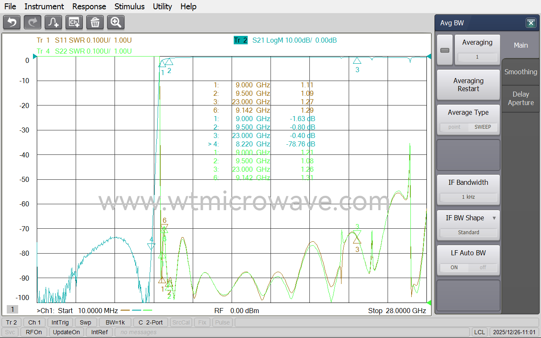Image resolution: width=541 pixels, height=338 pixels.
Task: Click the IntRef status button
Action: pyautogui.click(x=99, y=332)
